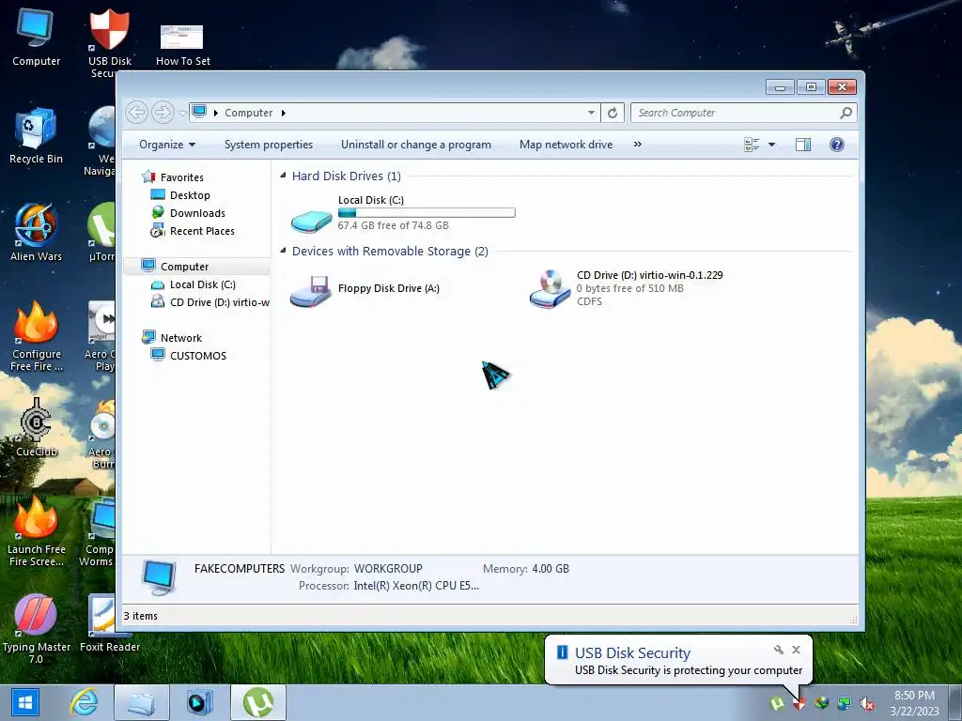Select Local Disk (C:) in navigation tree
This screenshot has width=962, height=721.
tap(203, 284)
